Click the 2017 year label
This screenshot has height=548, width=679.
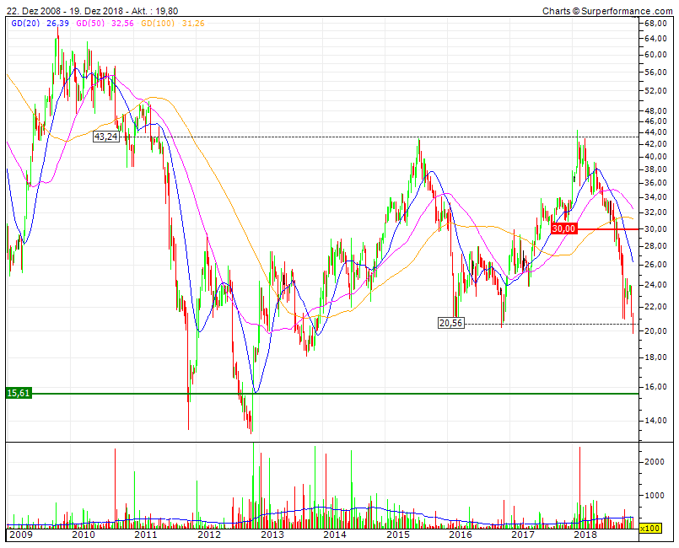[523, 535]
